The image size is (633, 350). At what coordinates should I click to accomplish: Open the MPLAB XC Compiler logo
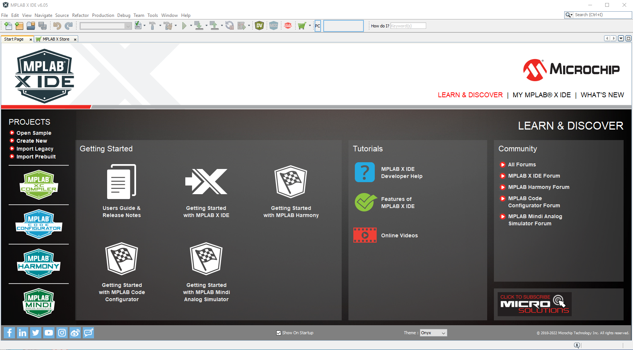tap(39, 185)
